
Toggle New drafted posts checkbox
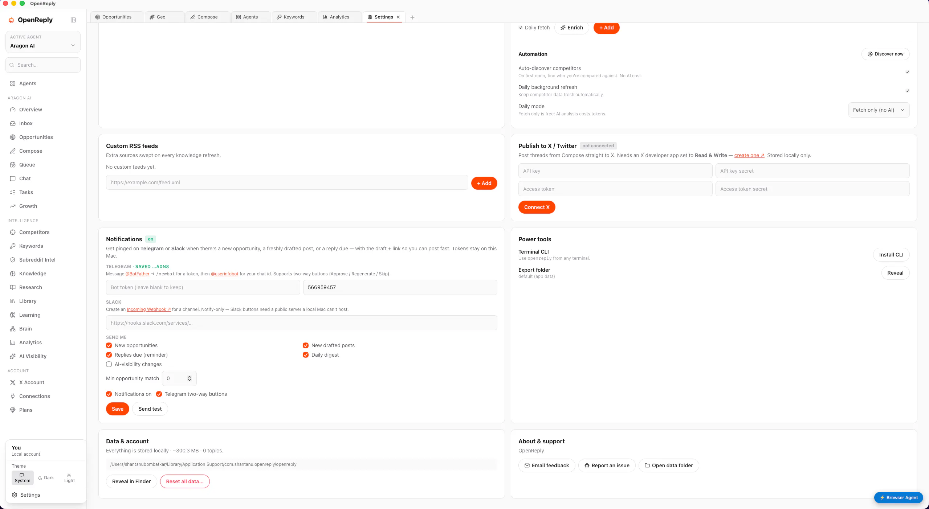306,345
